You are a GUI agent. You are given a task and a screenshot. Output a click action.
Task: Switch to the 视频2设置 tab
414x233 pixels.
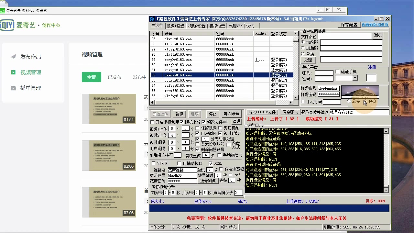click(x=197, y=26)
